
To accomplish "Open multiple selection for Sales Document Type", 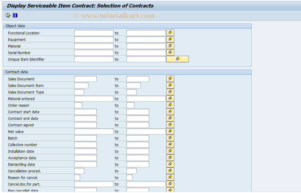I will click(x=170, y=92).
